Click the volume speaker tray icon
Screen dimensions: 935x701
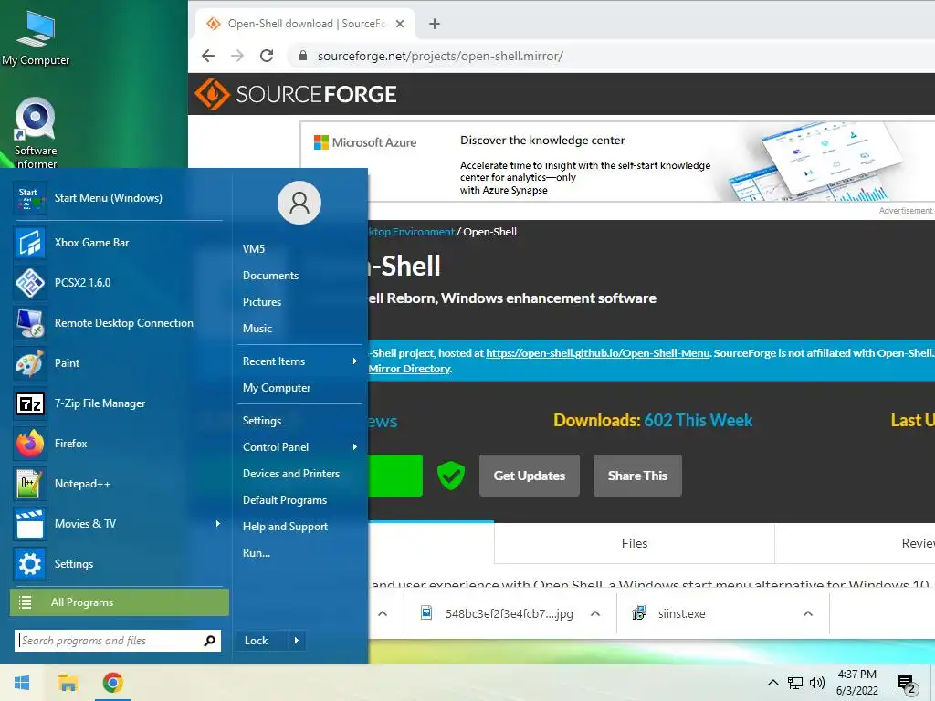pos(817,683)
